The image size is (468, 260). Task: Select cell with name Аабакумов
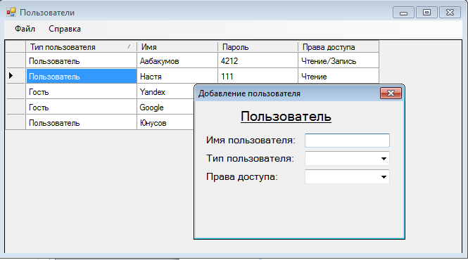point(177,61)
